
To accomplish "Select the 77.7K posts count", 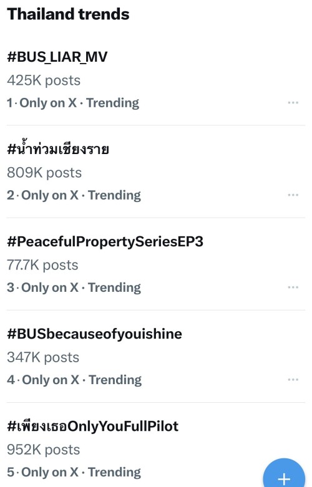I will [x=42, y=265].
